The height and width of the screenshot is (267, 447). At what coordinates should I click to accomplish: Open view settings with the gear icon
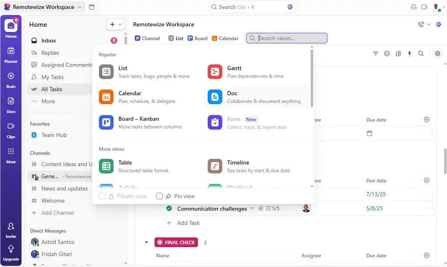coord(437,53)
